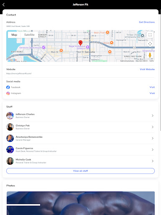Click Visit Website link

pos(147,69)
